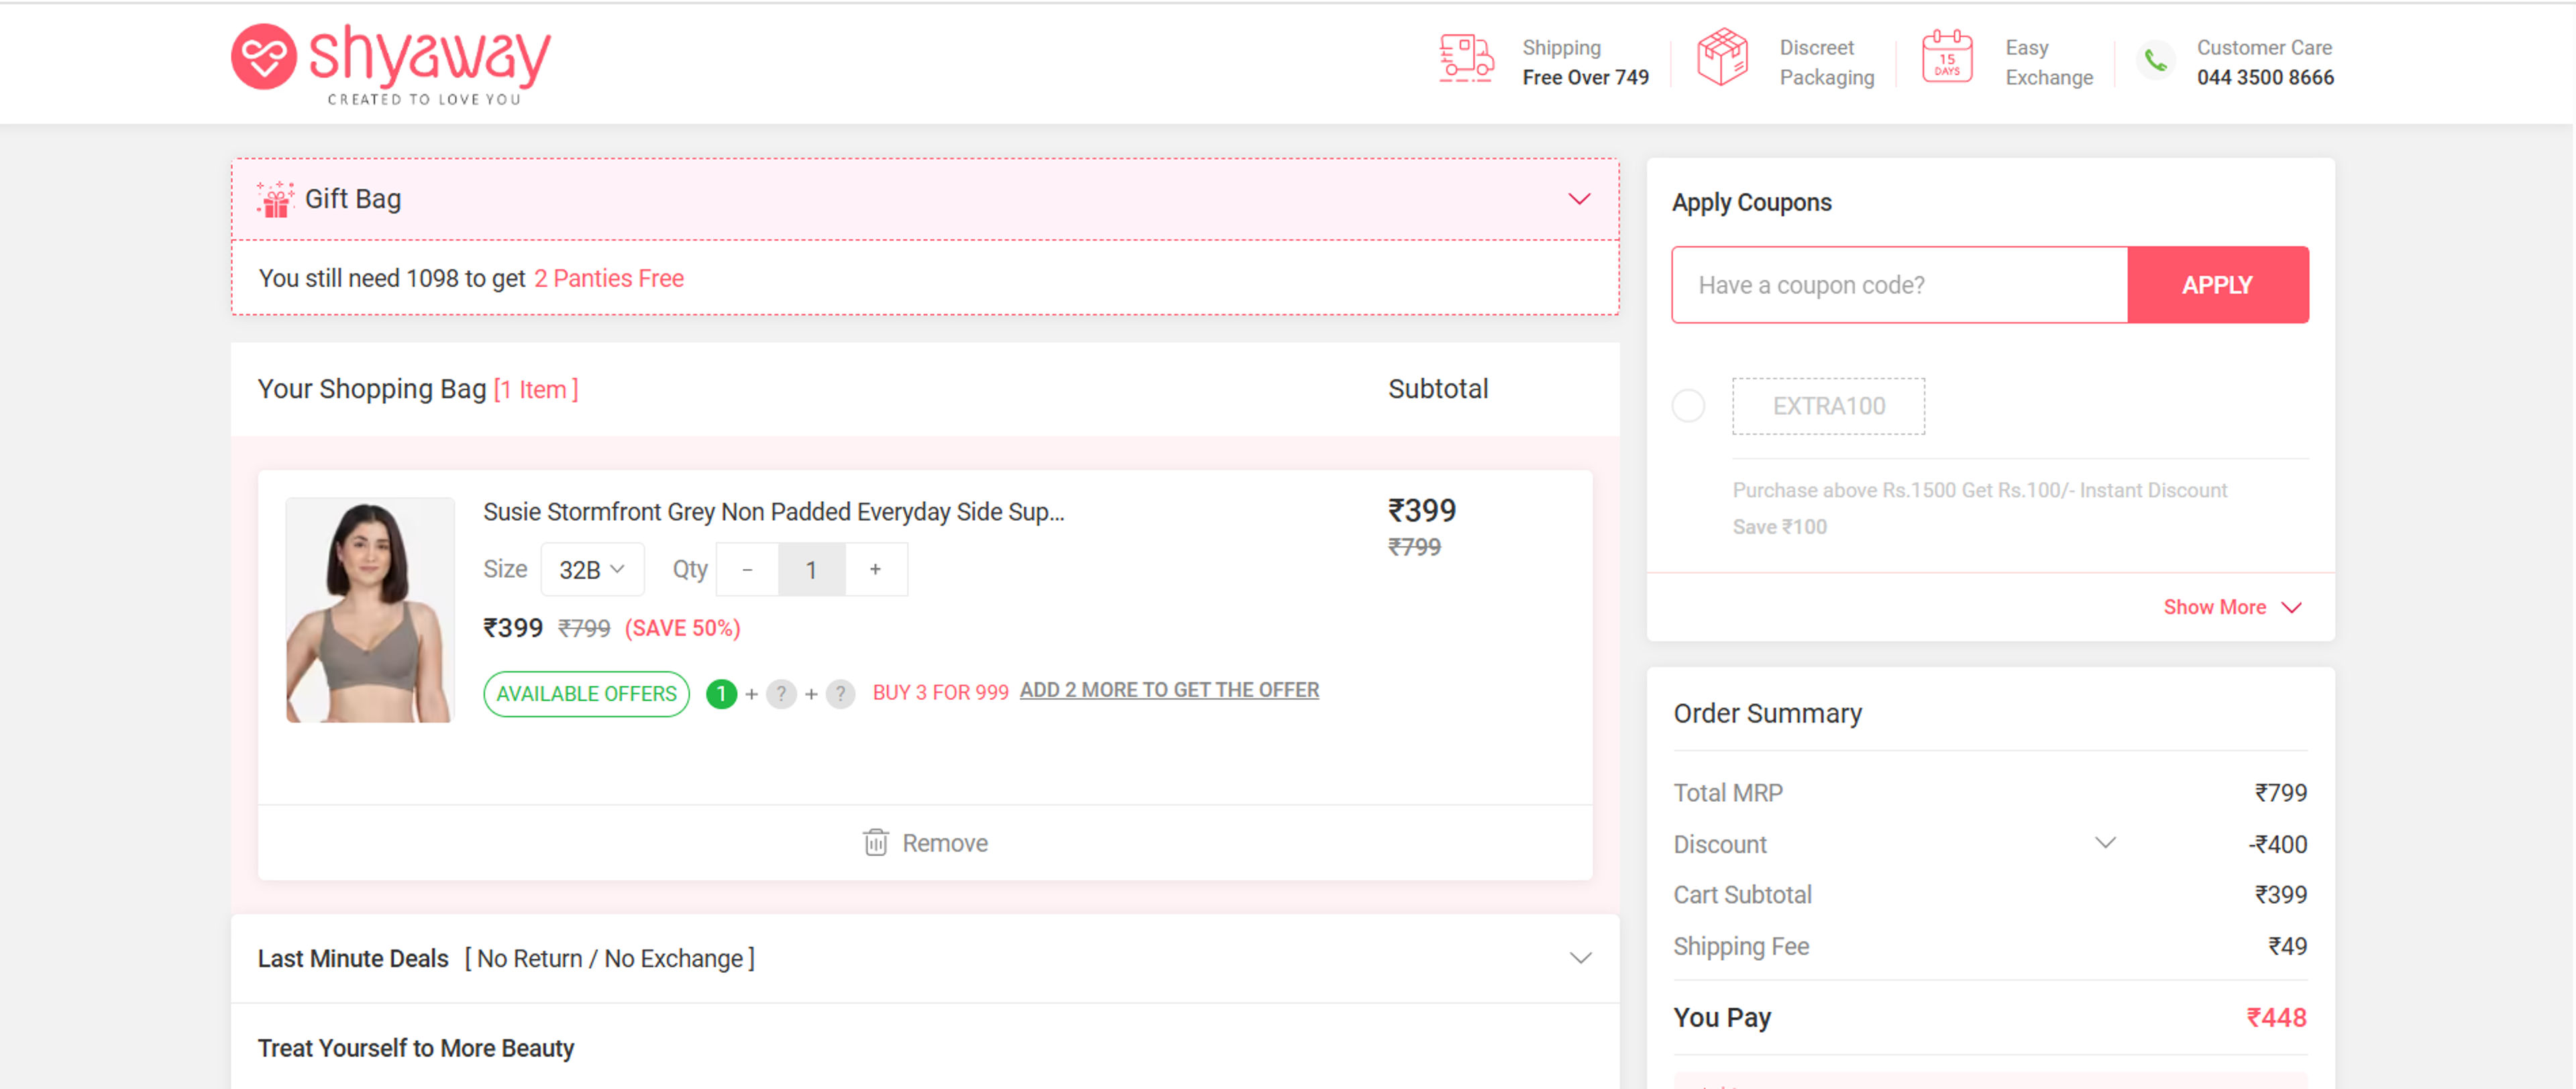Click BUY 3 FOR 999 offer text
Image resolution: width=2576 pixels, height=1089 pixels.
point(940,692)
